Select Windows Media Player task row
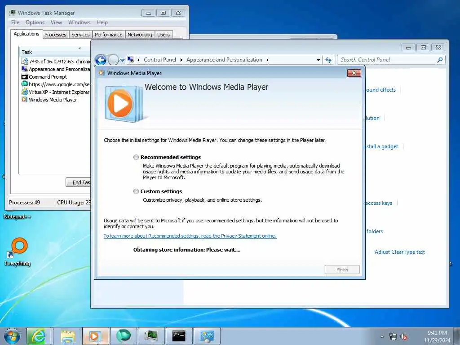 click(56, 99)
